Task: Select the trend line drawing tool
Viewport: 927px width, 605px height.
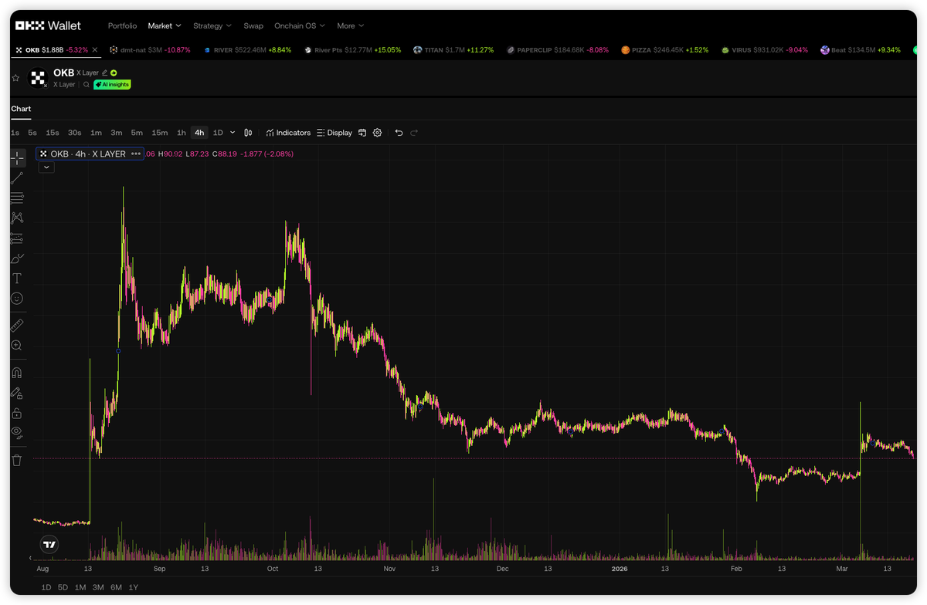Action: (17, 178)
